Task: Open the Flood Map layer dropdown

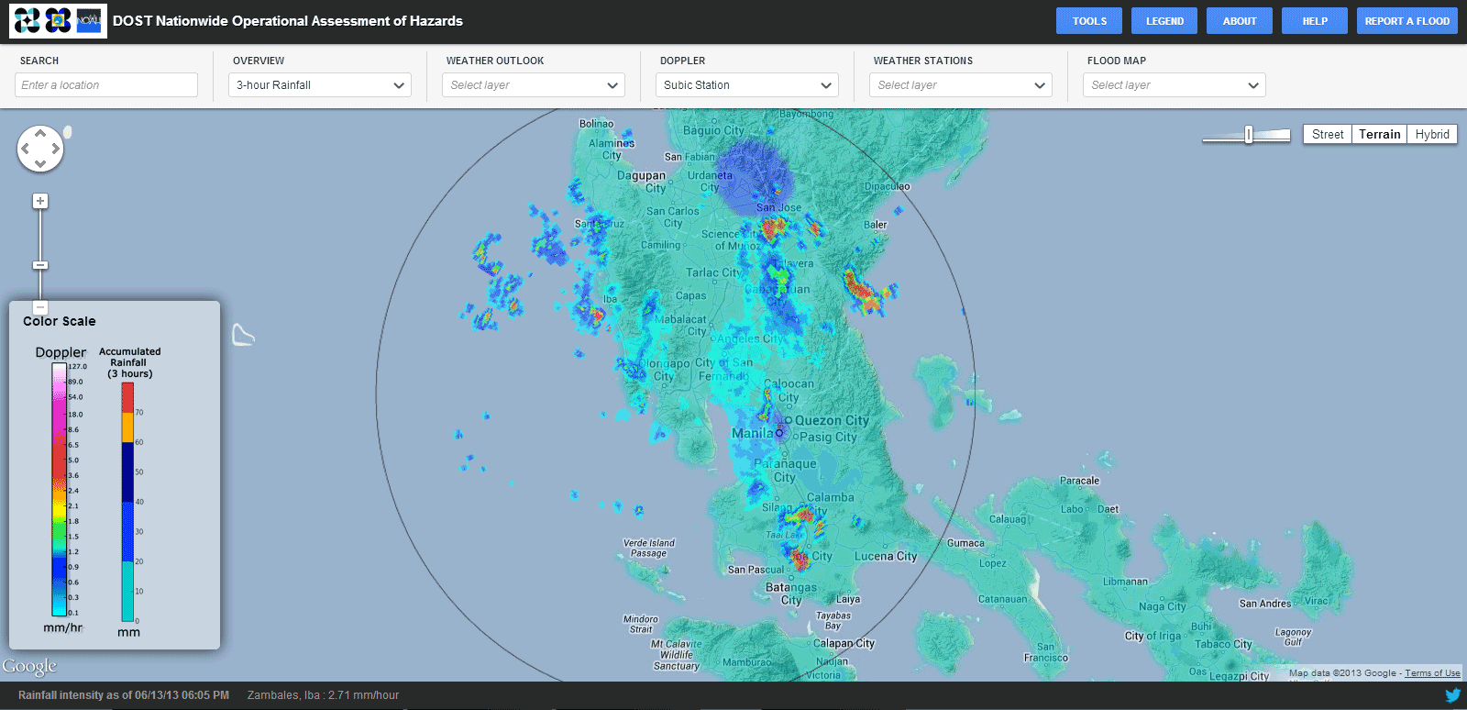Action: (1175, 85)
